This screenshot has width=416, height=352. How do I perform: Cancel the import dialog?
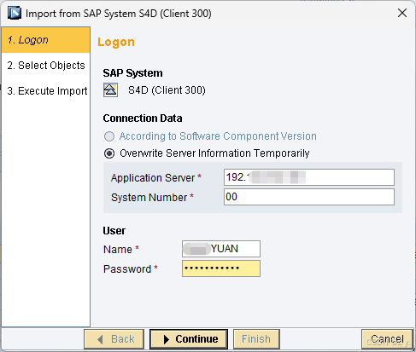(x=387, y=339)
